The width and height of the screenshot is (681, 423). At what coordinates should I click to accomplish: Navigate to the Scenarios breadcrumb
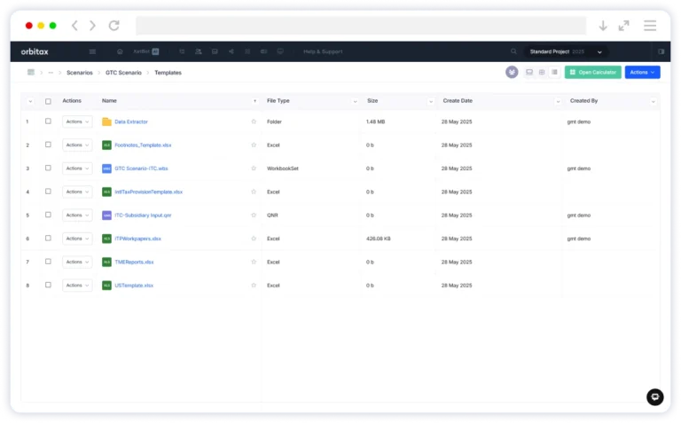tap(79, 73)
